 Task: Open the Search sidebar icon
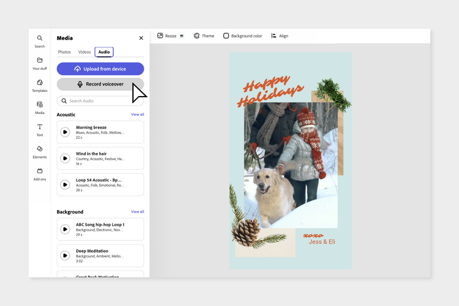(40, 38)
